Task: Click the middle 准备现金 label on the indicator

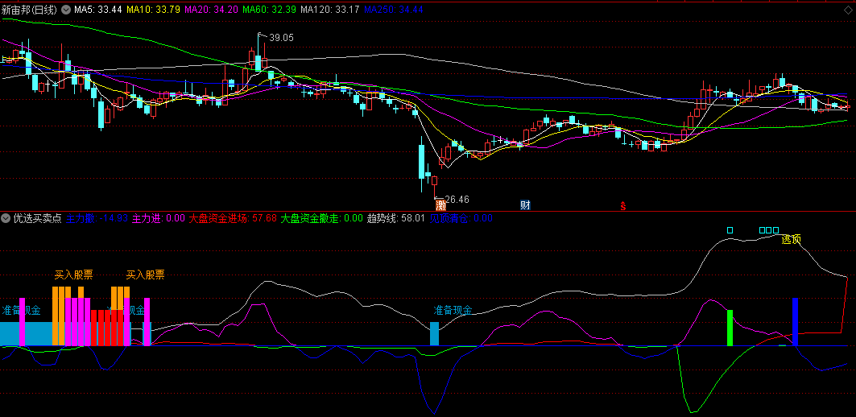Action: tap(453, 311)
